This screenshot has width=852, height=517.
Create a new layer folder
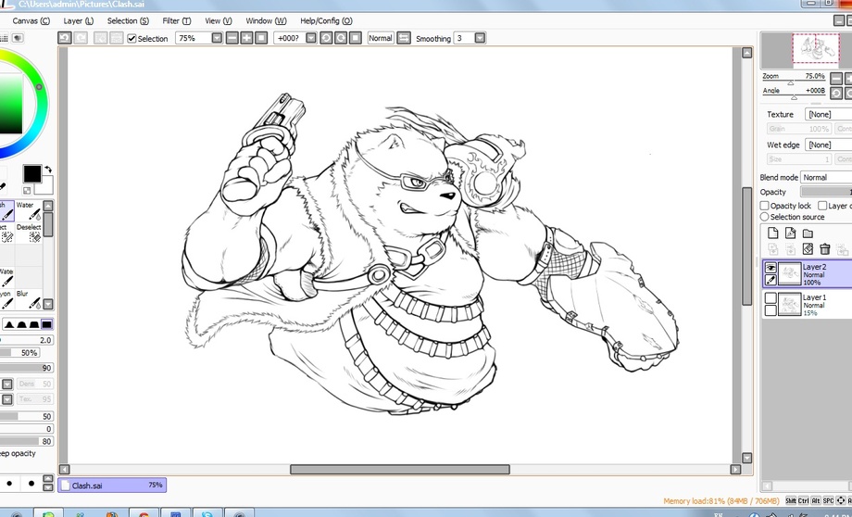[808, 233]
